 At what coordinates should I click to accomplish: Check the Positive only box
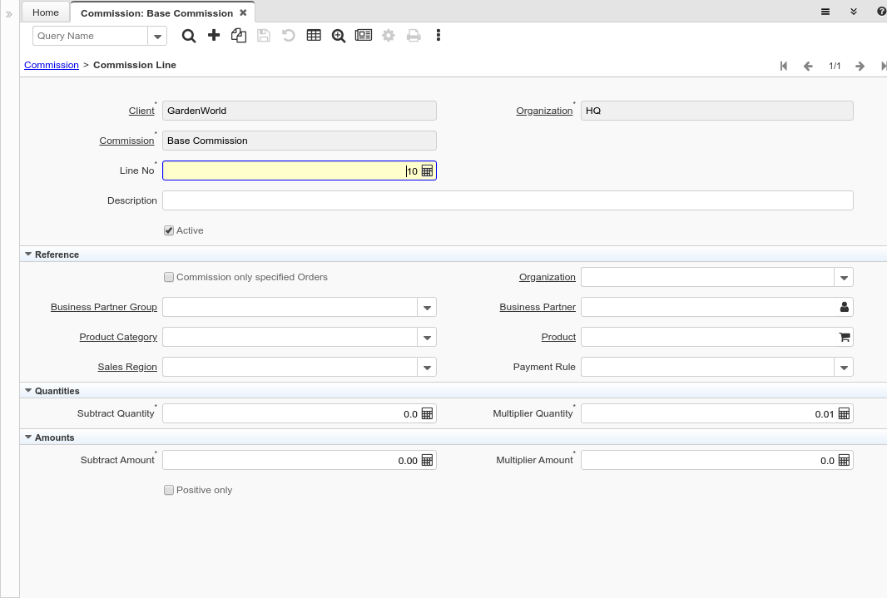(169, 490)
